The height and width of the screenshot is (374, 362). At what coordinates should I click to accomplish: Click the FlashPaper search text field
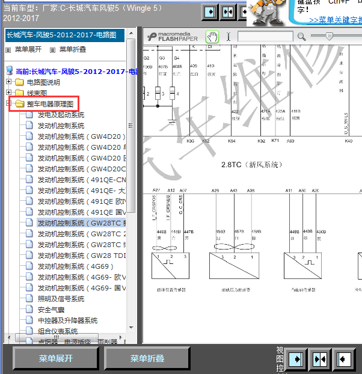point(265,37)
